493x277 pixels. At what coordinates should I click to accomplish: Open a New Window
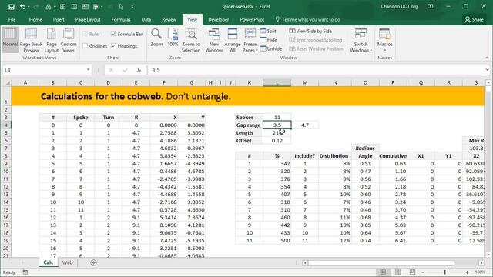point(214,41)
